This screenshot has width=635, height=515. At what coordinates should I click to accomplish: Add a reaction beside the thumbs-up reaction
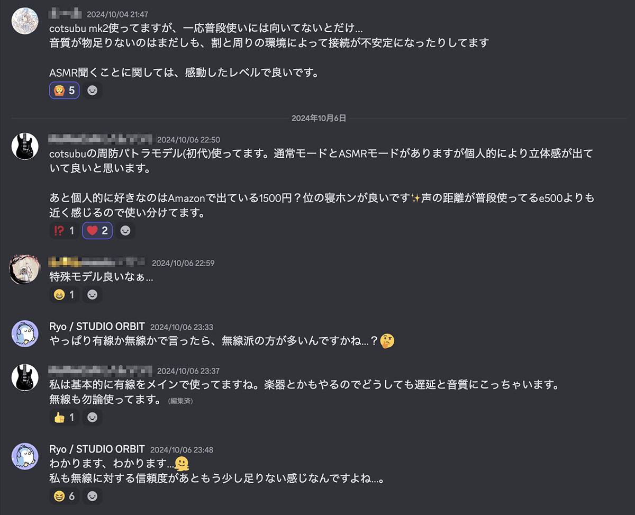(92, 417)
